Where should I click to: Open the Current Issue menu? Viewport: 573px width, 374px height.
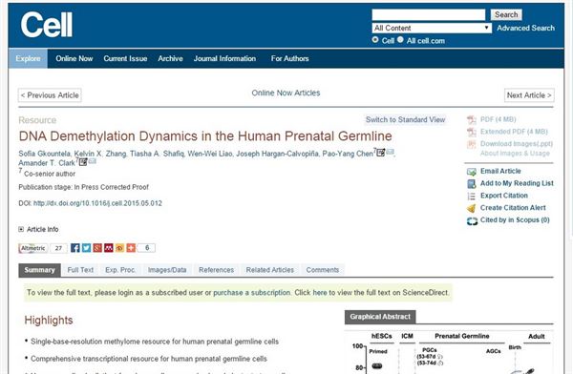(125, 58)
